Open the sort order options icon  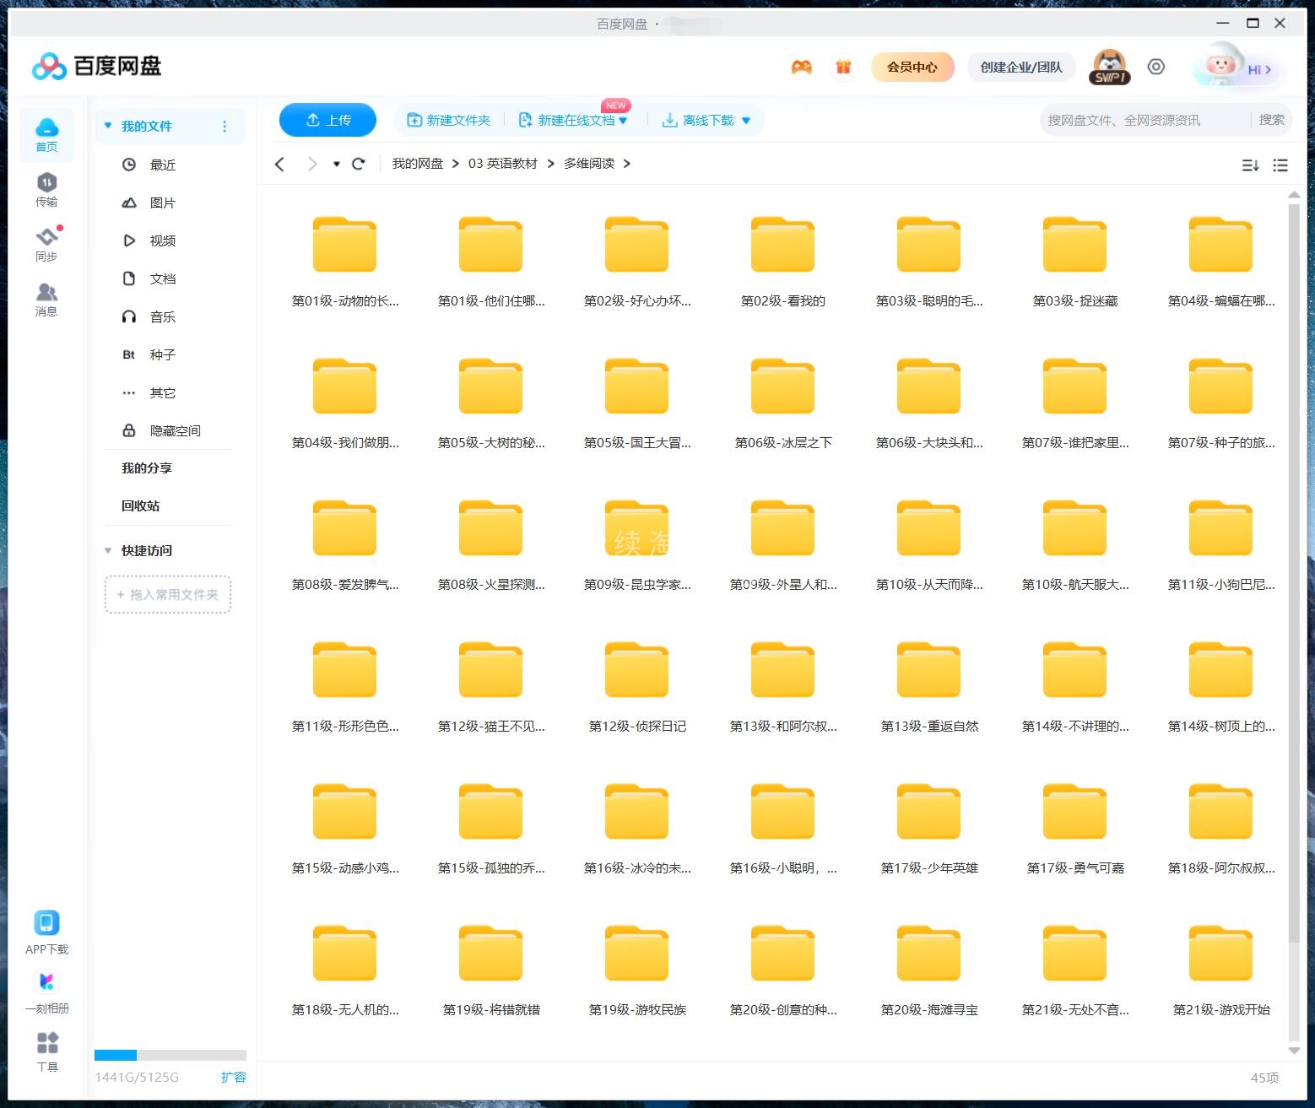1250,165
